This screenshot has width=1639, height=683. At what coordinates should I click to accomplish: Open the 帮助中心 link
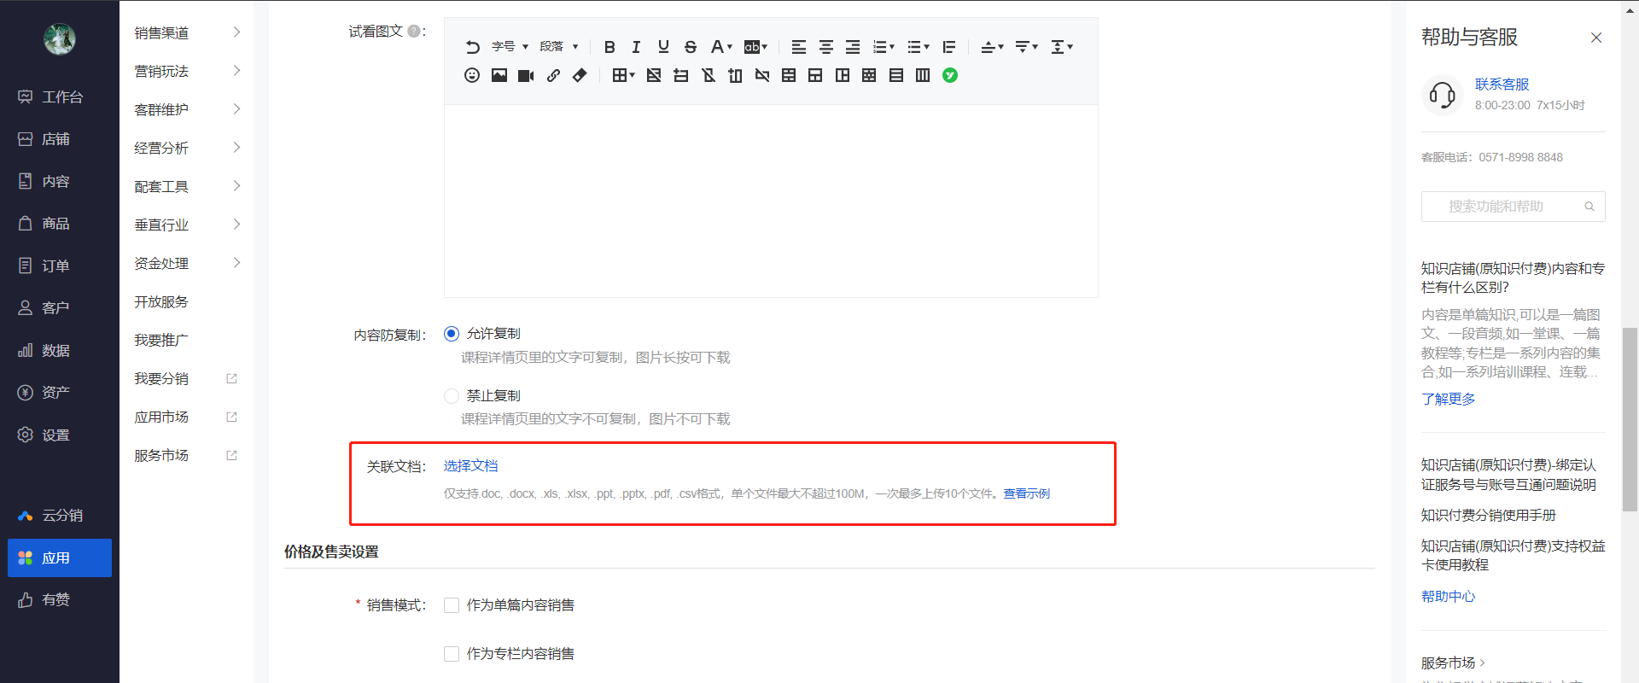click(x=1448, y=597)
